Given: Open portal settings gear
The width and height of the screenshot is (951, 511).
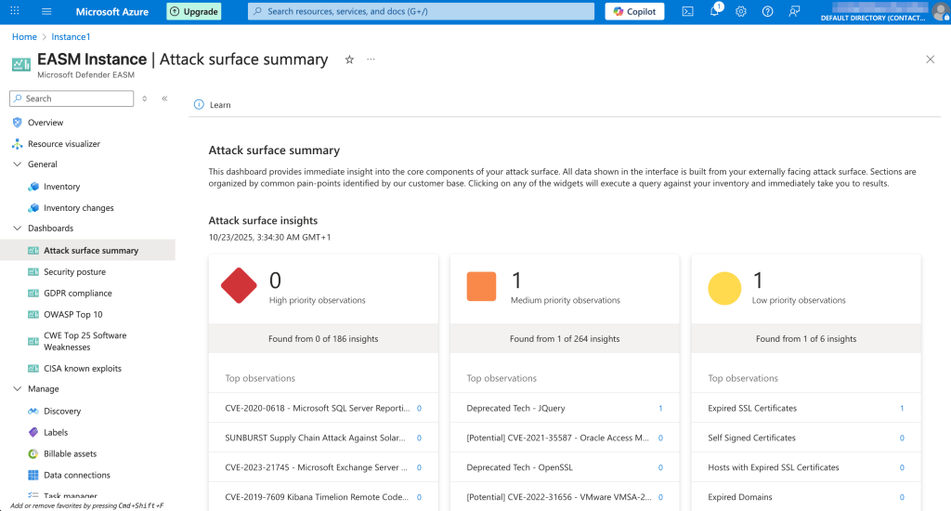Looking at the screenshot, I should [741, 11].
